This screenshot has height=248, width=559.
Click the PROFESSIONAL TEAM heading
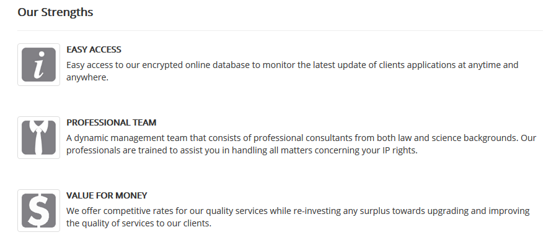tap(111, 122)
